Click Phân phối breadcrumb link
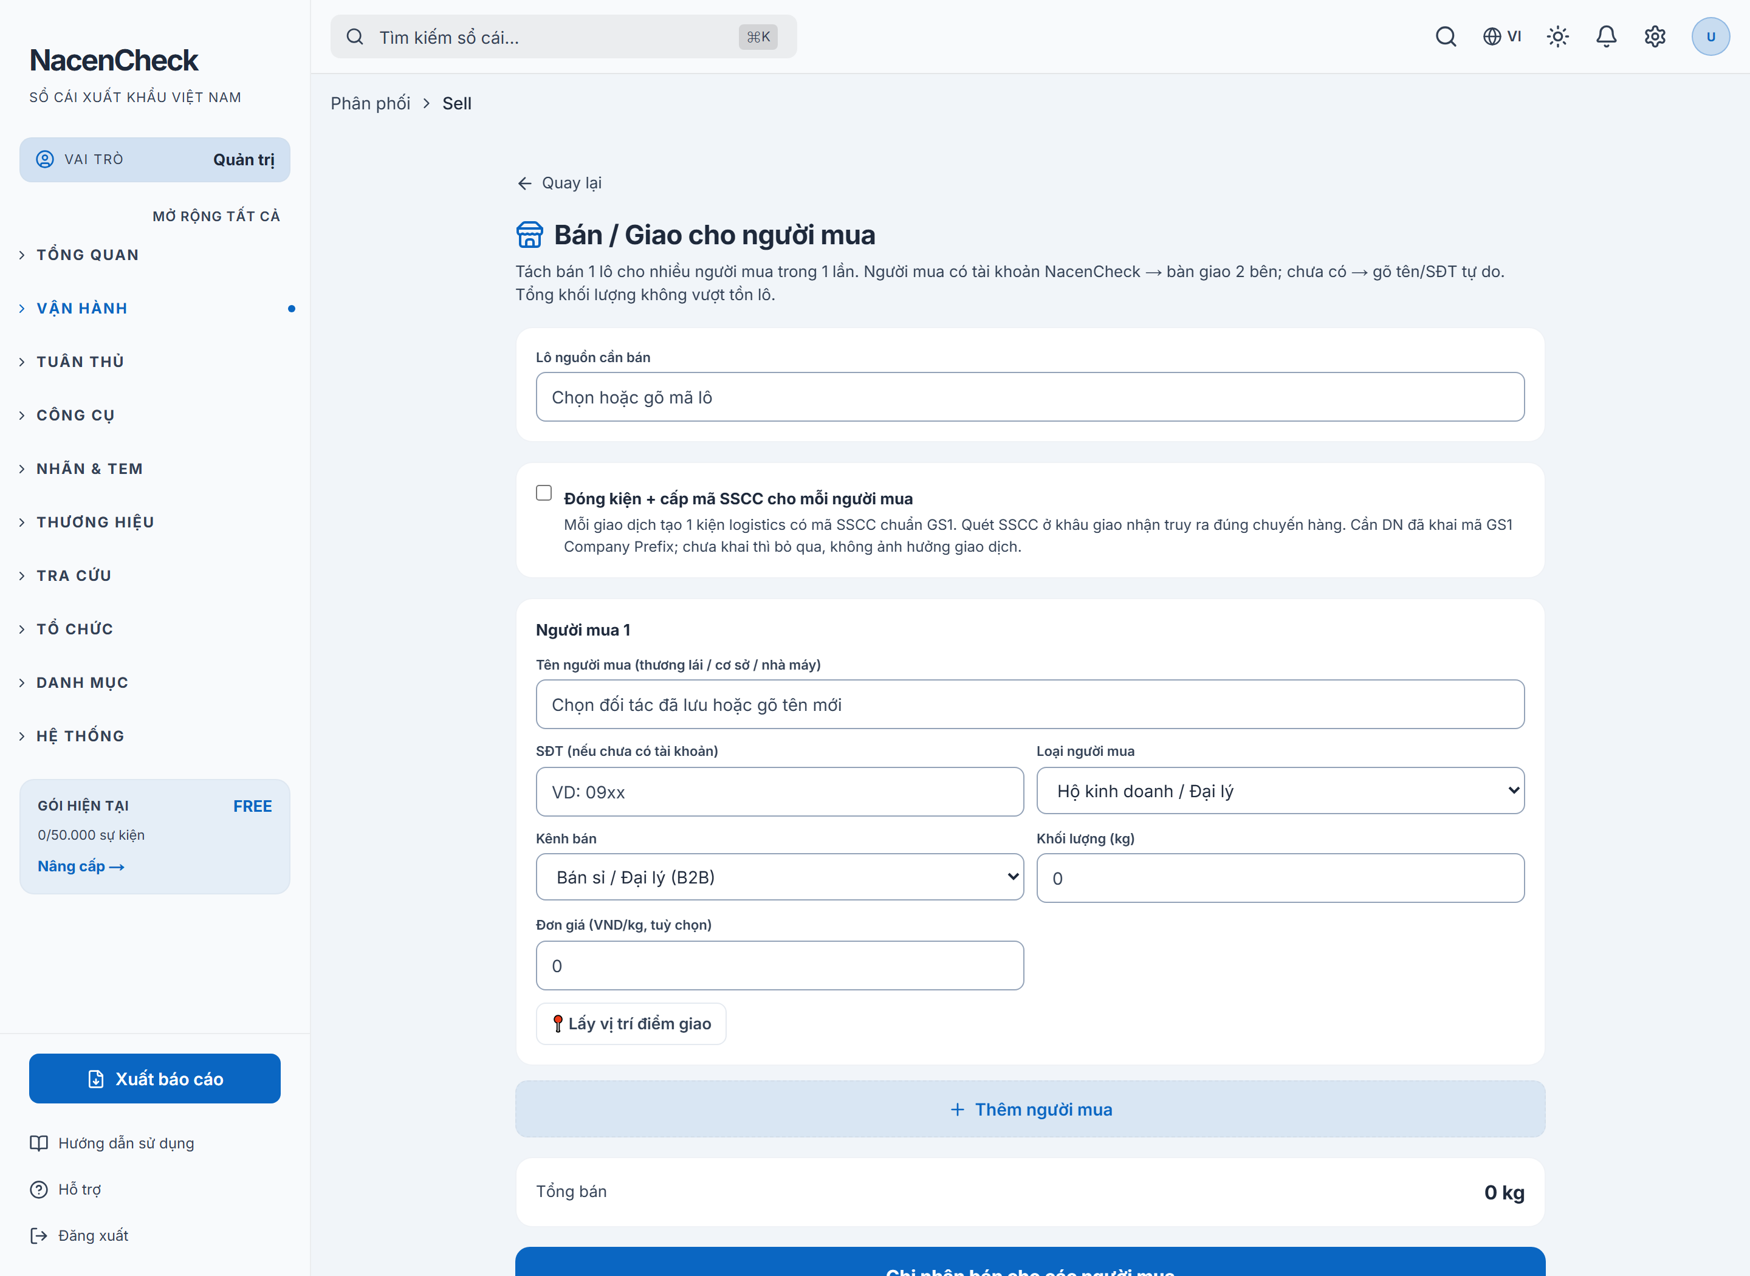The height and width of the screenshot is (1276, 1750). click(x=370, y=103)
